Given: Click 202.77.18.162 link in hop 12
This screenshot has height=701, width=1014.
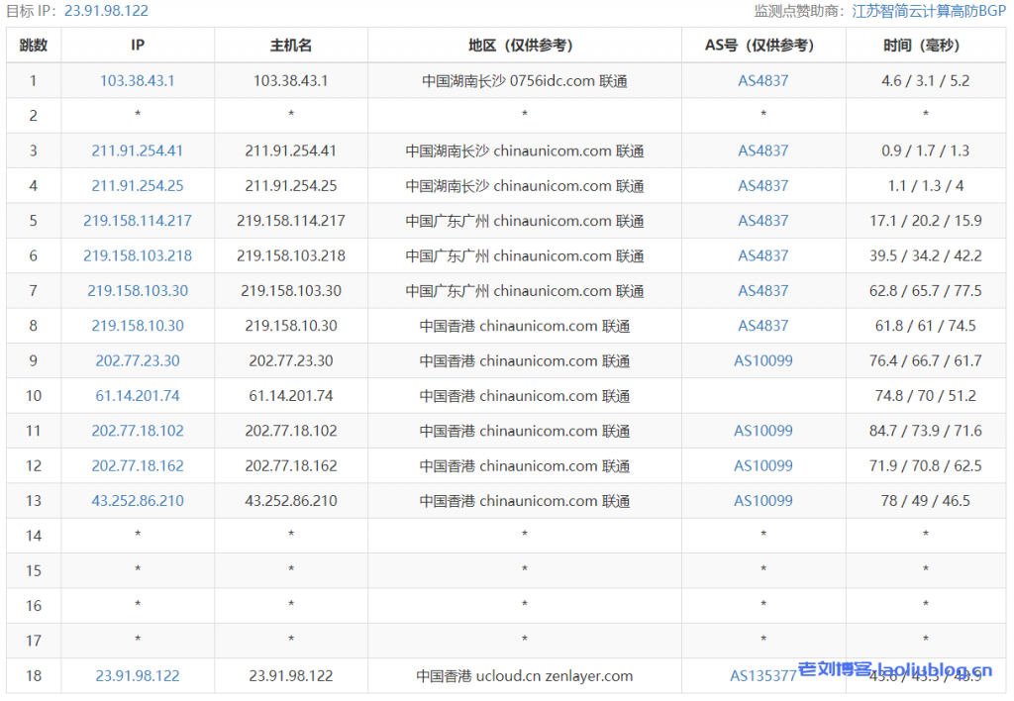Looking at the screenshot, I should (137, 465).
